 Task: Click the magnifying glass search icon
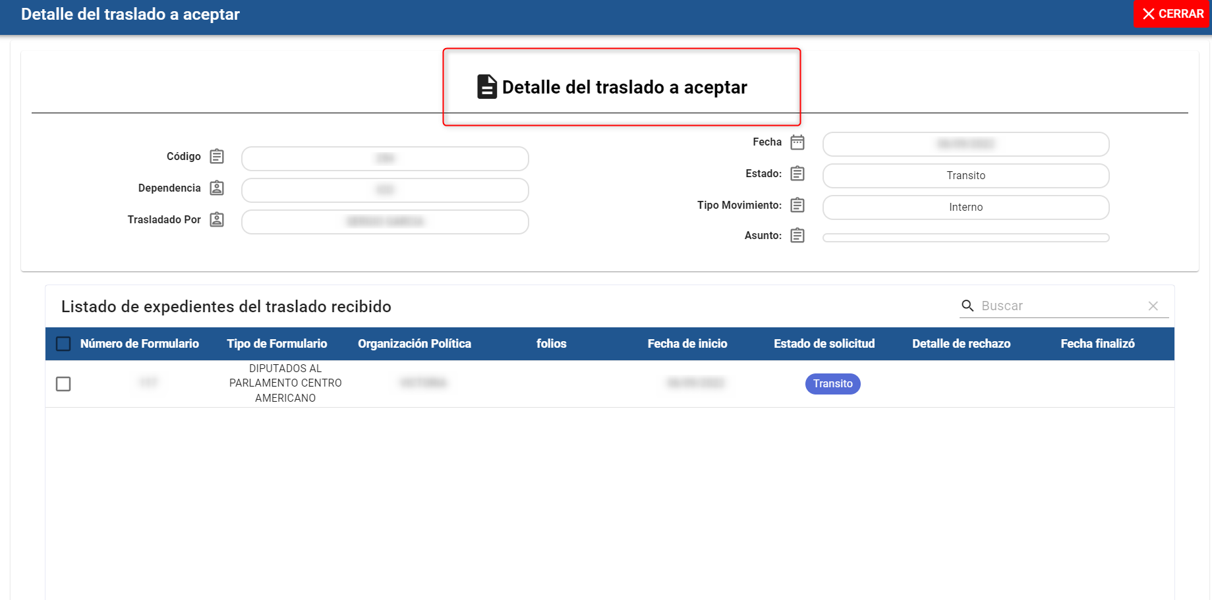(967, 306)
